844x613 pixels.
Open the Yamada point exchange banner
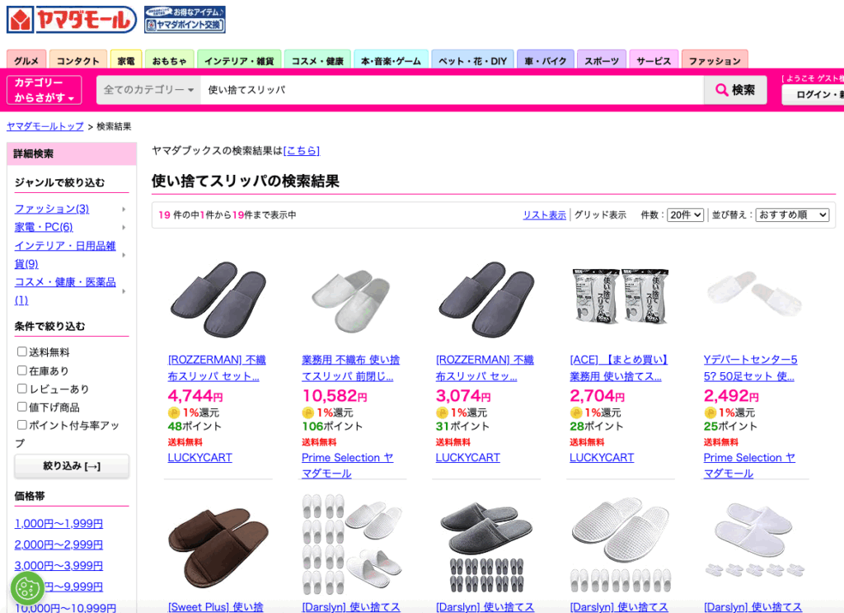click(x=185, y=20)
